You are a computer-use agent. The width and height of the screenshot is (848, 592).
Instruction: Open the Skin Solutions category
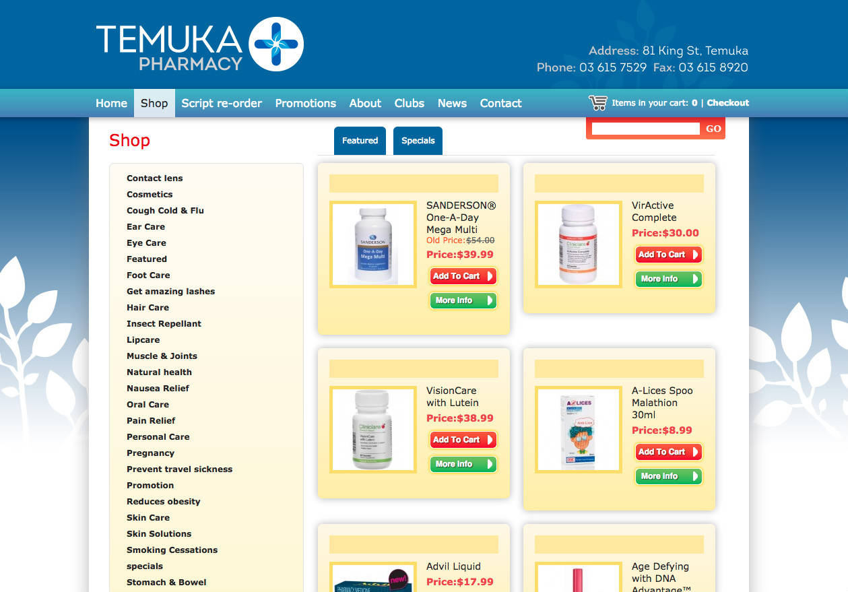pyautogui.click(x=159, y=534)
